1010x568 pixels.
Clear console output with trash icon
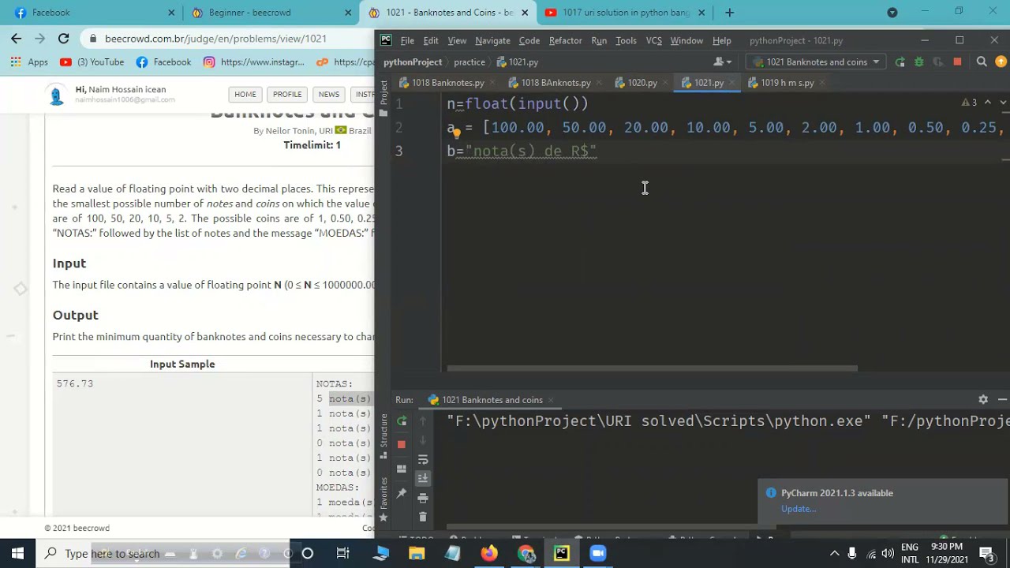point(423,517)
